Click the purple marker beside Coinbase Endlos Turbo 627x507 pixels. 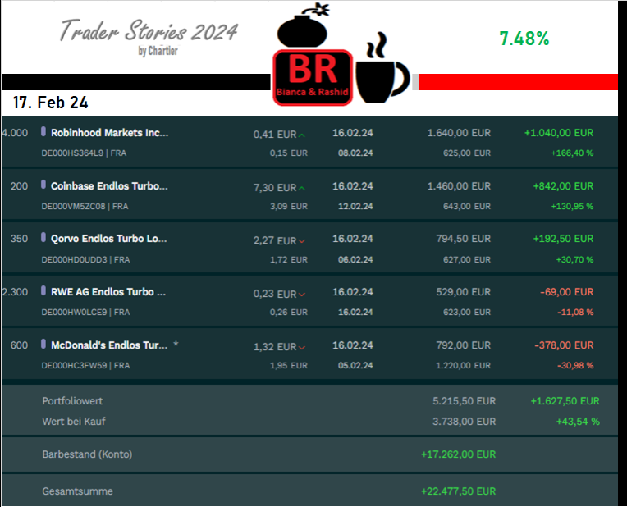click(x=43, y=185)
